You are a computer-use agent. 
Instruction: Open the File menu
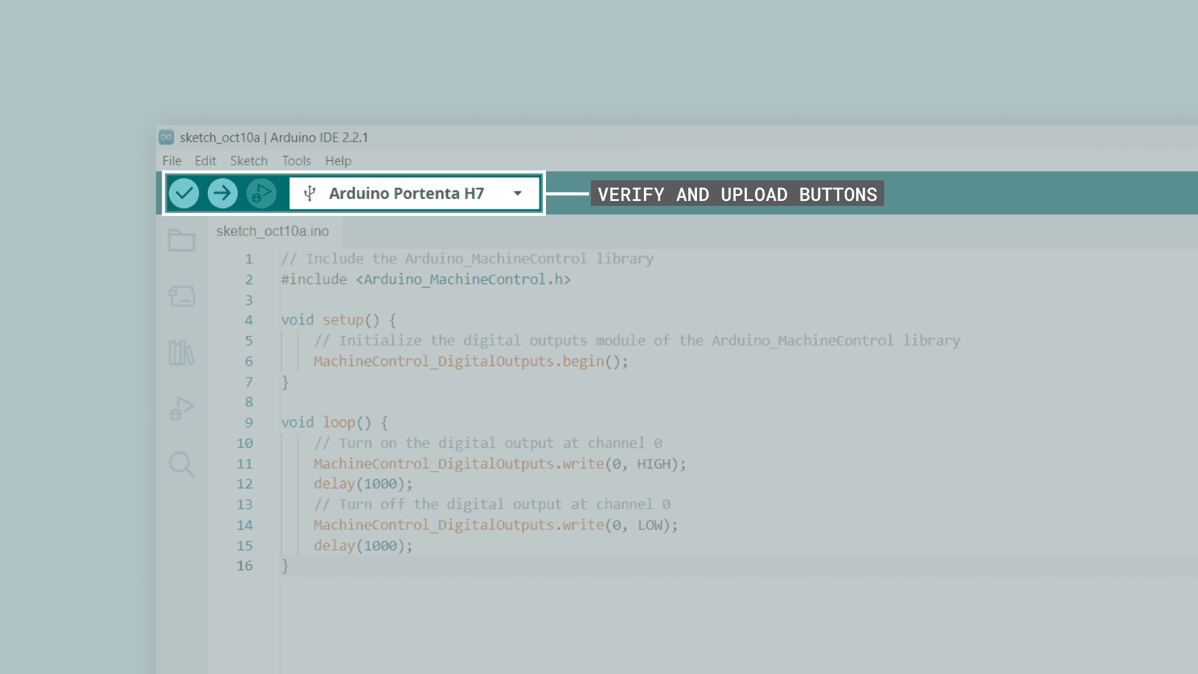pos(172,161)
